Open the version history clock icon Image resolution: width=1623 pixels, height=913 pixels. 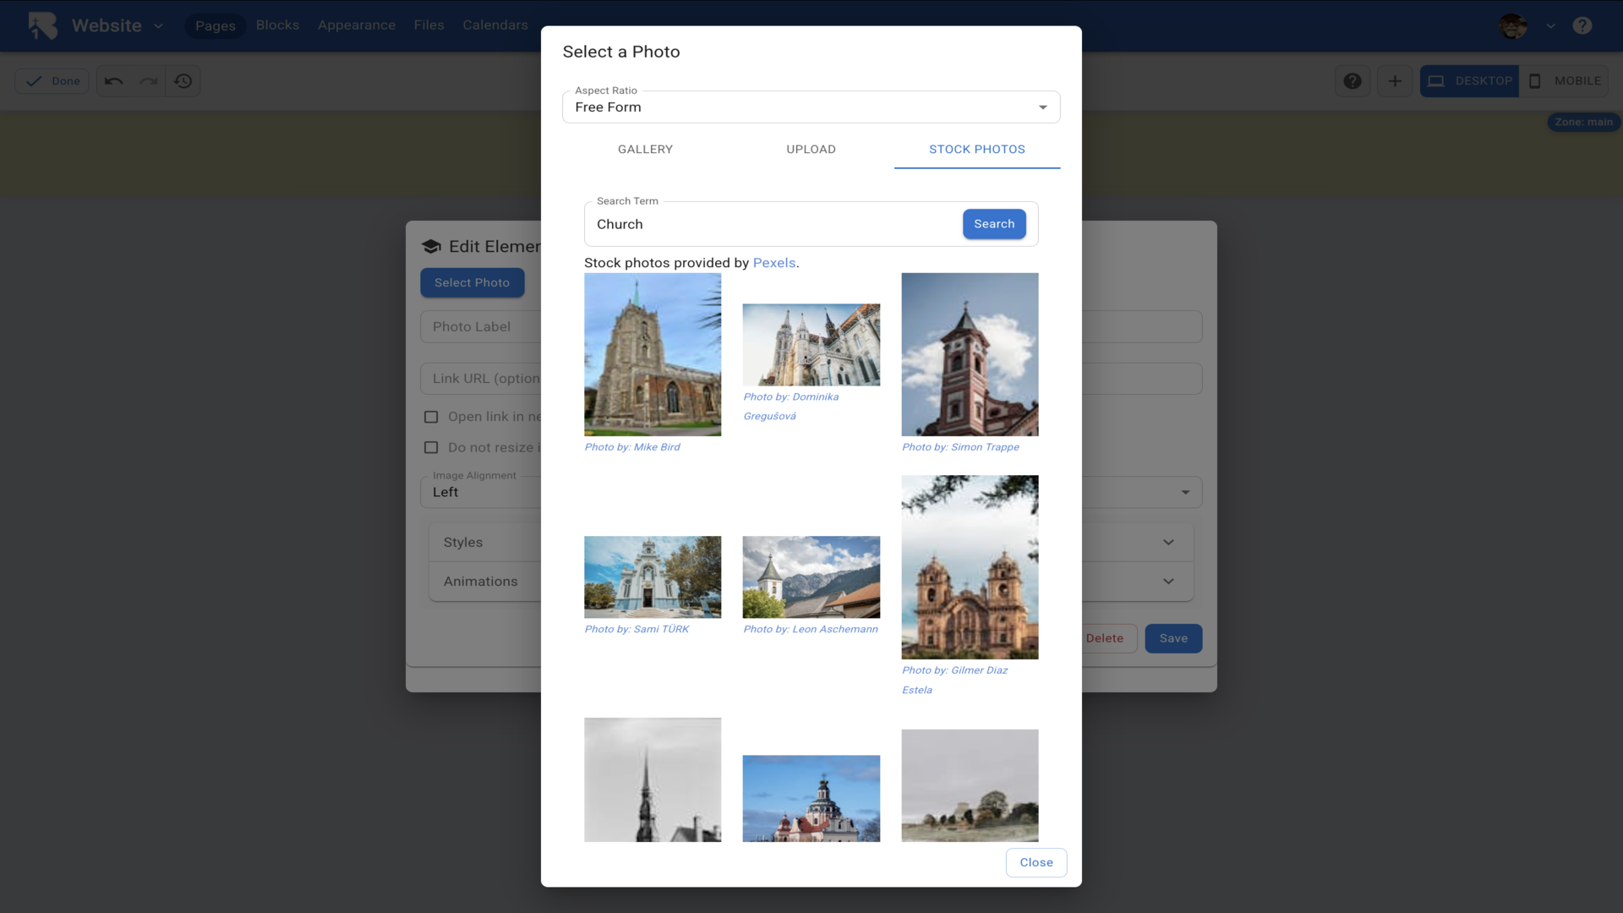click(183, 81)
